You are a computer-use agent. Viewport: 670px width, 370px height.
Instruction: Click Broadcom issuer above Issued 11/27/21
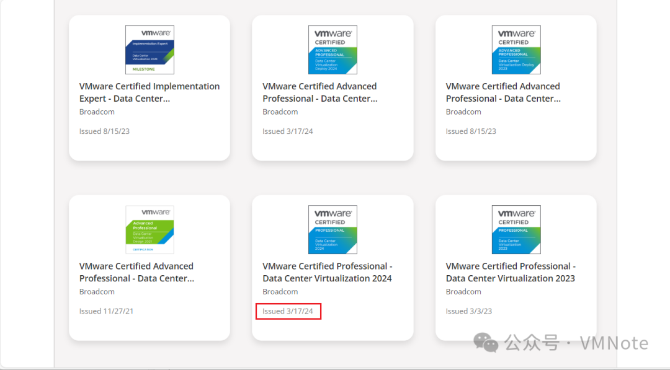pyautogui.click(x=97, y=291)
